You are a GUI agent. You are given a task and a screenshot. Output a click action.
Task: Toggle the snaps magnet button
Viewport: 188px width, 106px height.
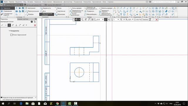[76, 19]
